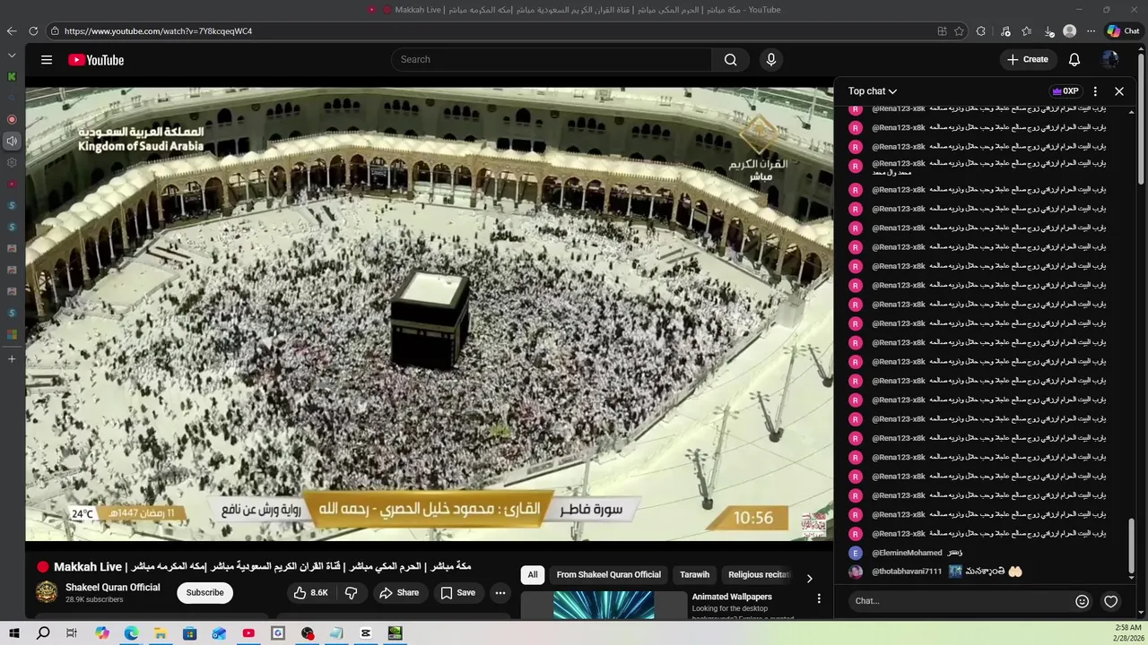Click @ElemineMohamed username in chat
1148x645 pixels.
coord(907,553)
